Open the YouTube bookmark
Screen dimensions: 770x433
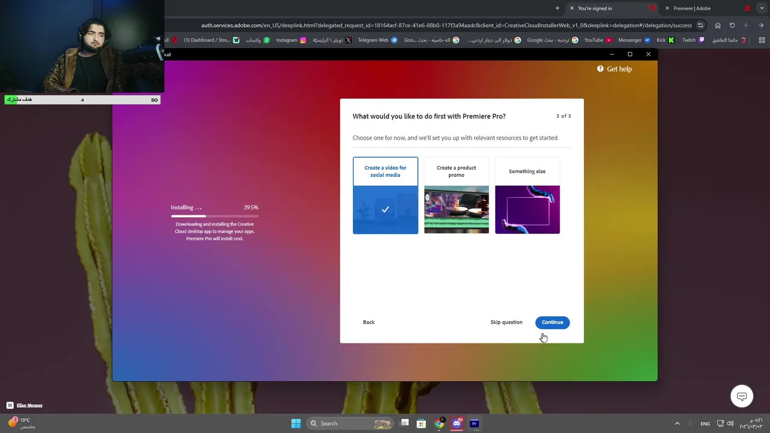[x=598, y=40]
